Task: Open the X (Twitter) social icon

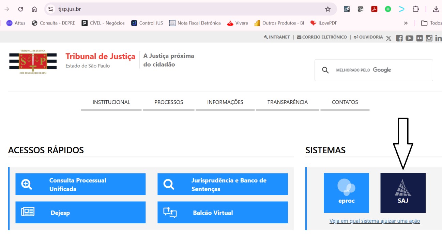Action: click(389, 38)
